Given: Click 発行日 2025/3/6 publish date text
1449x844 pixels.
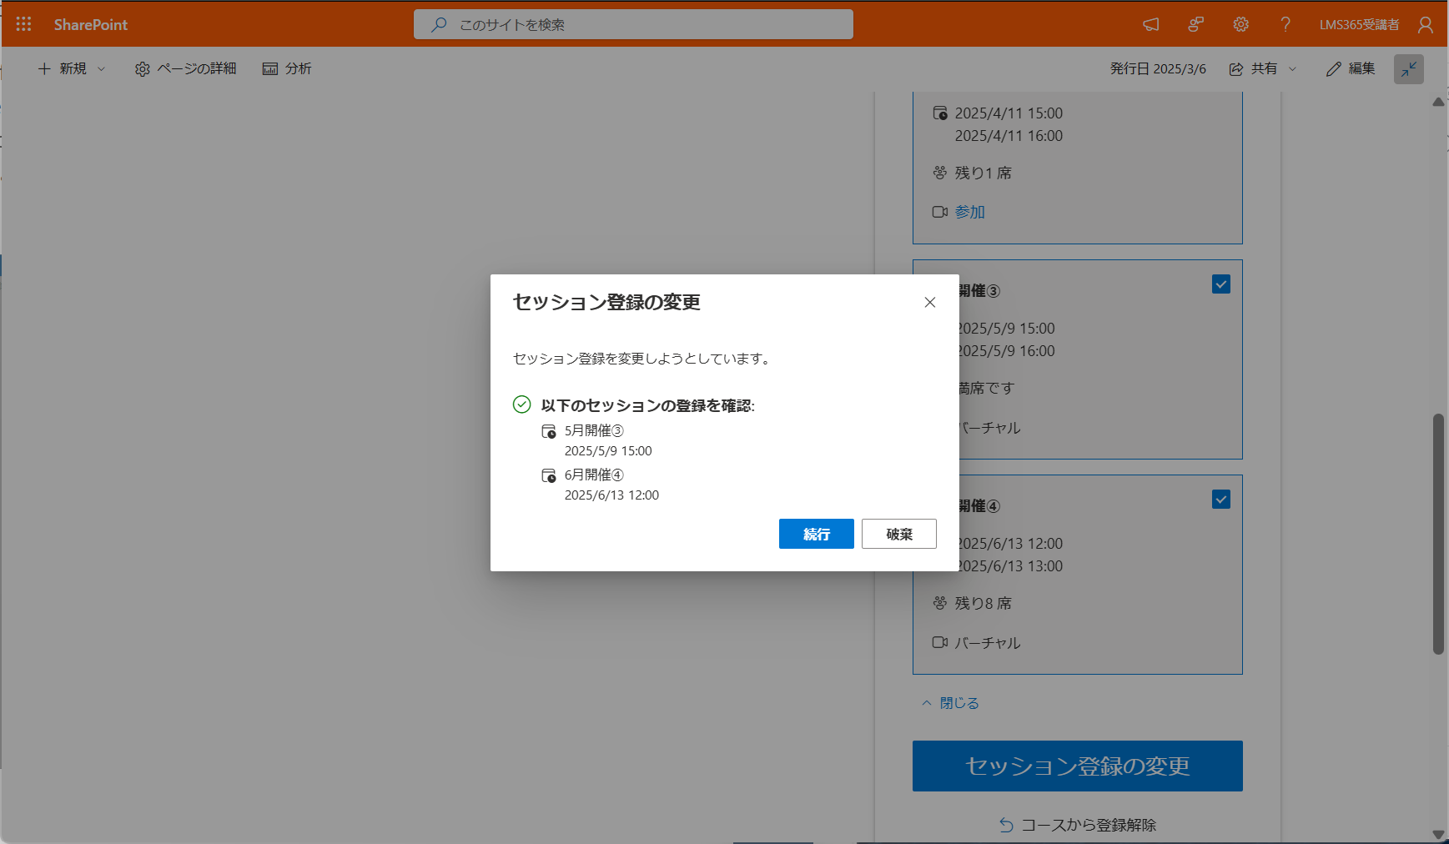Looking at the screenshot, I should click(1158, 68).
